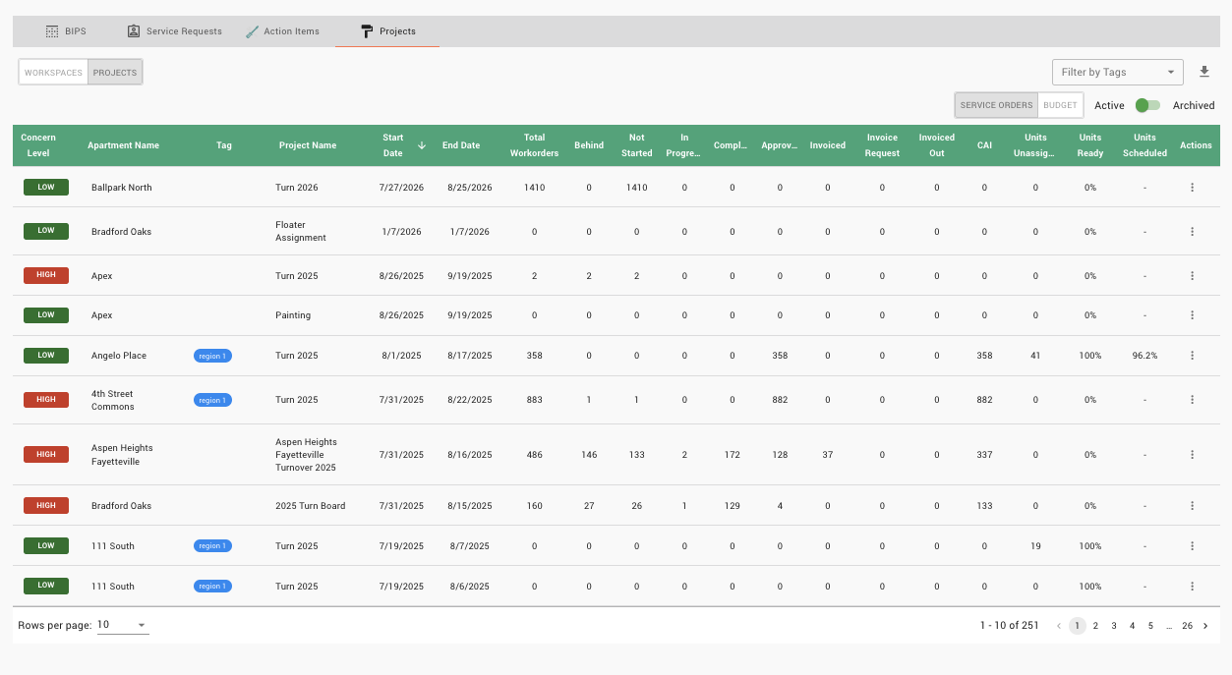
Task: Go to page 5
Action: click(x=1150, y=625)
